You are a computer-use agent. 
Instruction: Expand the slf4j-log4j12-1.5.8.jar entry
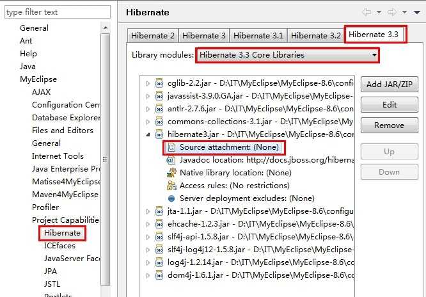tap(148, 250)
